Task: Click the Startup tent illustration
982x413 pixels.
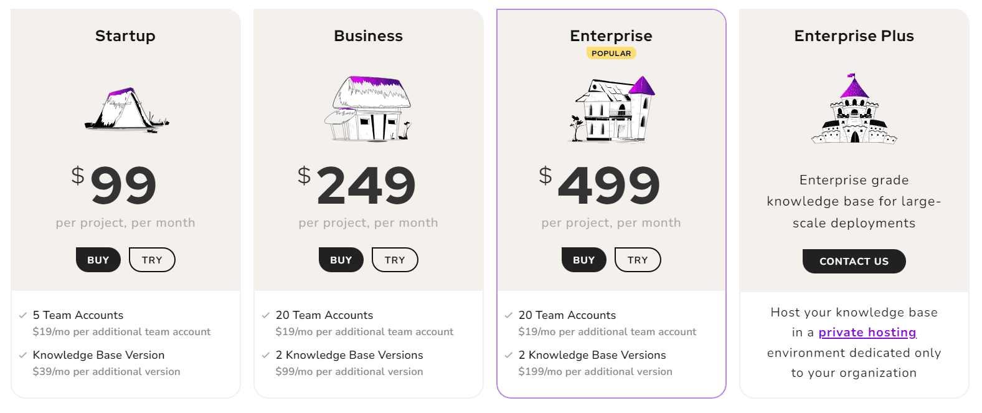Action: [126, 110]
